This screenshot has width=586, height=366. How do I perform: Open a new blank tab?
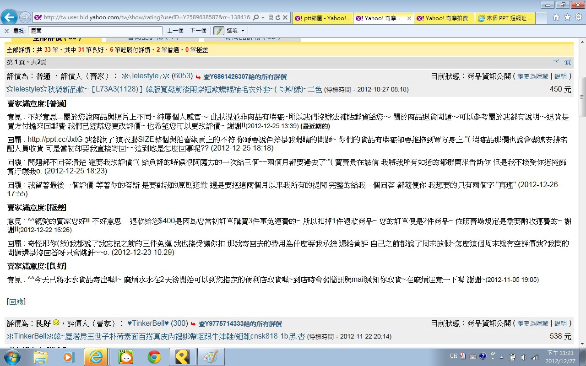coord(541,18)
